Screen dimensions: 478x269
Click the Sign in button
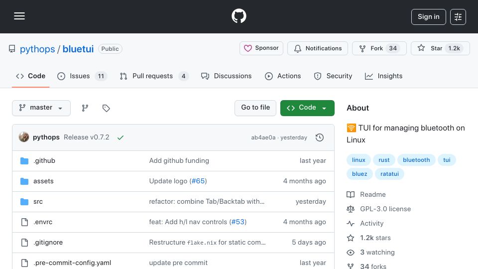click(x=428, y=17)
